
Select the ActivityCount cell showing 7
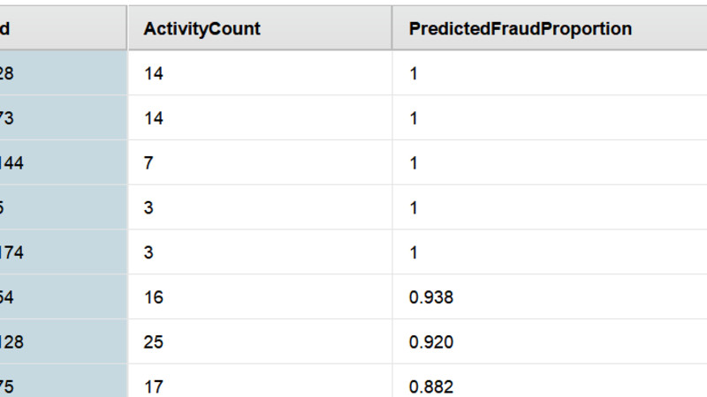260,162
